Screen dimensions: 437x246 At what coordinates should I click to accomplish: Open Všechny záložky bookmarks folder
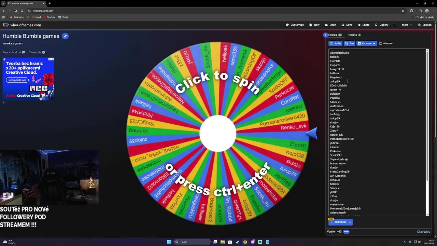click(425, 17)
